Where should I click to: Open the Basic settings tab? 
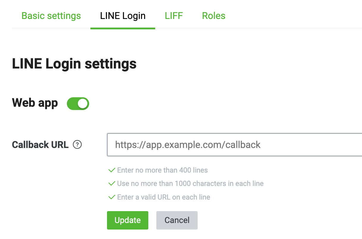click(x=51, y=16)
